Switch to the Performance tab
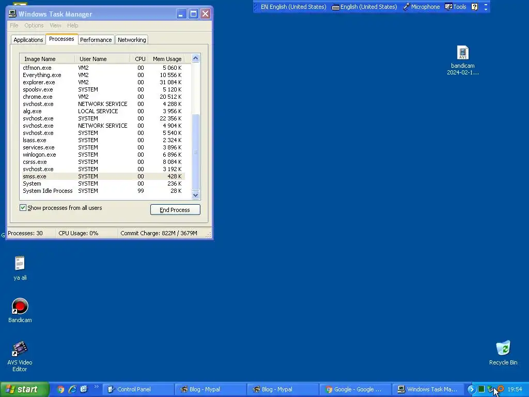The height and width of the screenshot is (397, 529). 96,40
